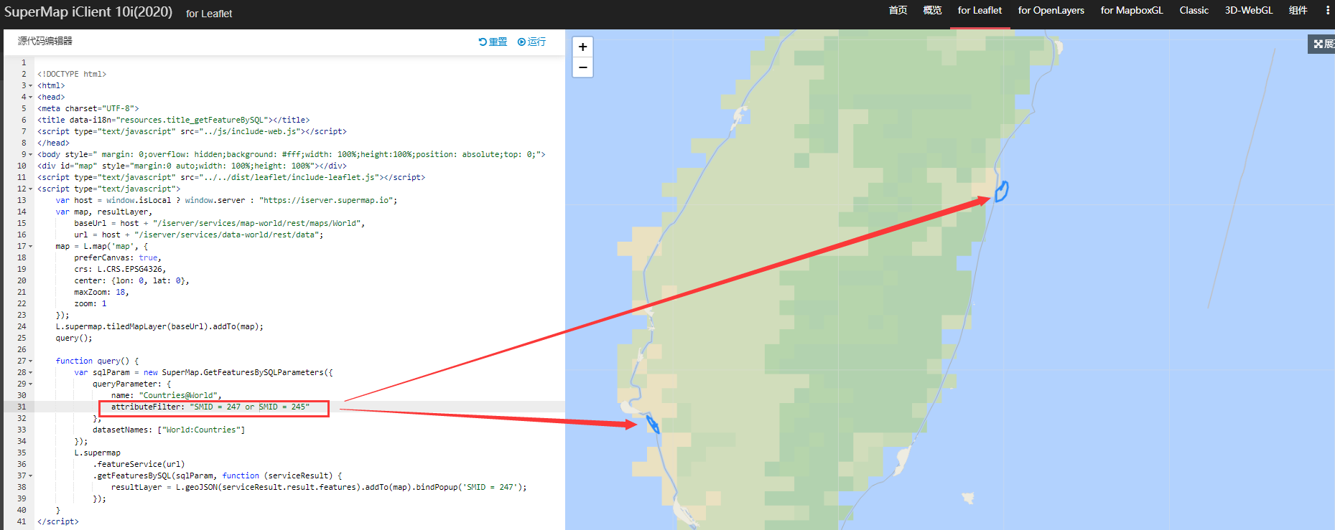
Task: Collapse function query fold arrow on line 27
Action: (30, 361)
